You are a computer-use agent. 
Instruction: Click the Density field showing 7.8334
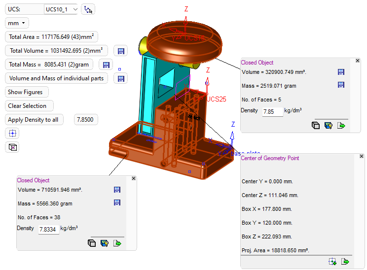48,229
